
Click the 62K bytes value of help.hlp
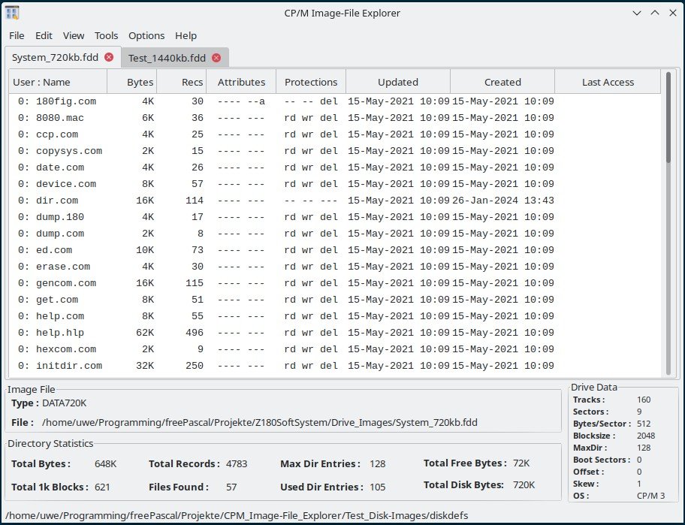click(x=145, y=333)
